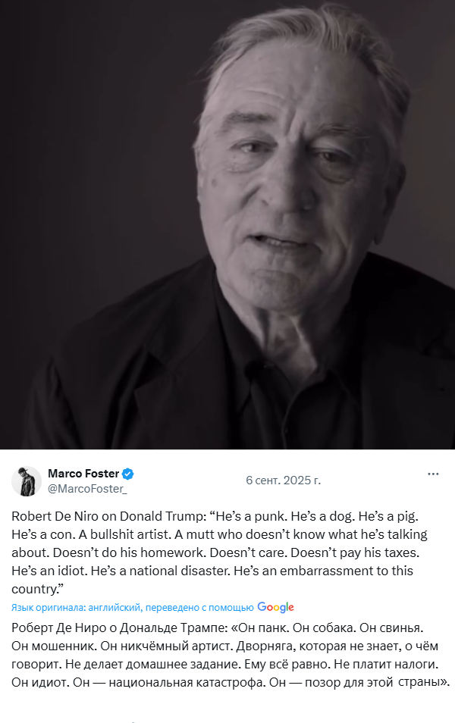
Task: Click the blue verified badge
Action: point(128,474)
